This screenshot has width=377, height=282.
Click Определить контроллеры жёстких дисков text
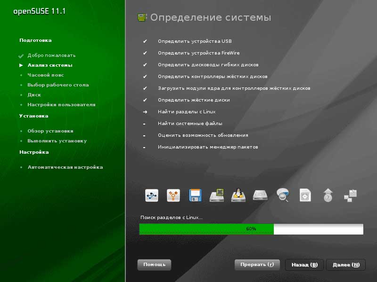click(x=213, y=77)
